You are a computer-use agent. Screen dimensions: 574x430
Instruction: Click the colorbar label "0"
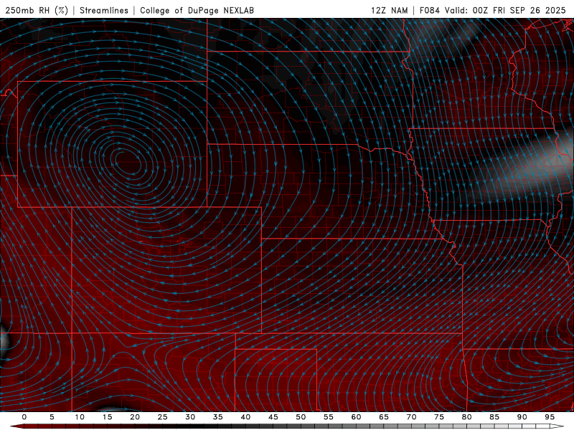coord(24,417)
